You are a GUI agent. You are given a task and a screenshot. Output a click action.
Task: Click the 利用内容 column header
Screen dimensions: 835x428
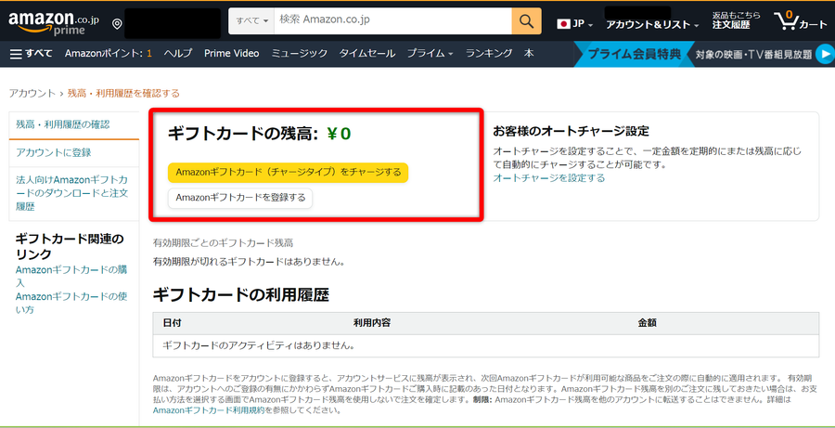click(372, 322)
